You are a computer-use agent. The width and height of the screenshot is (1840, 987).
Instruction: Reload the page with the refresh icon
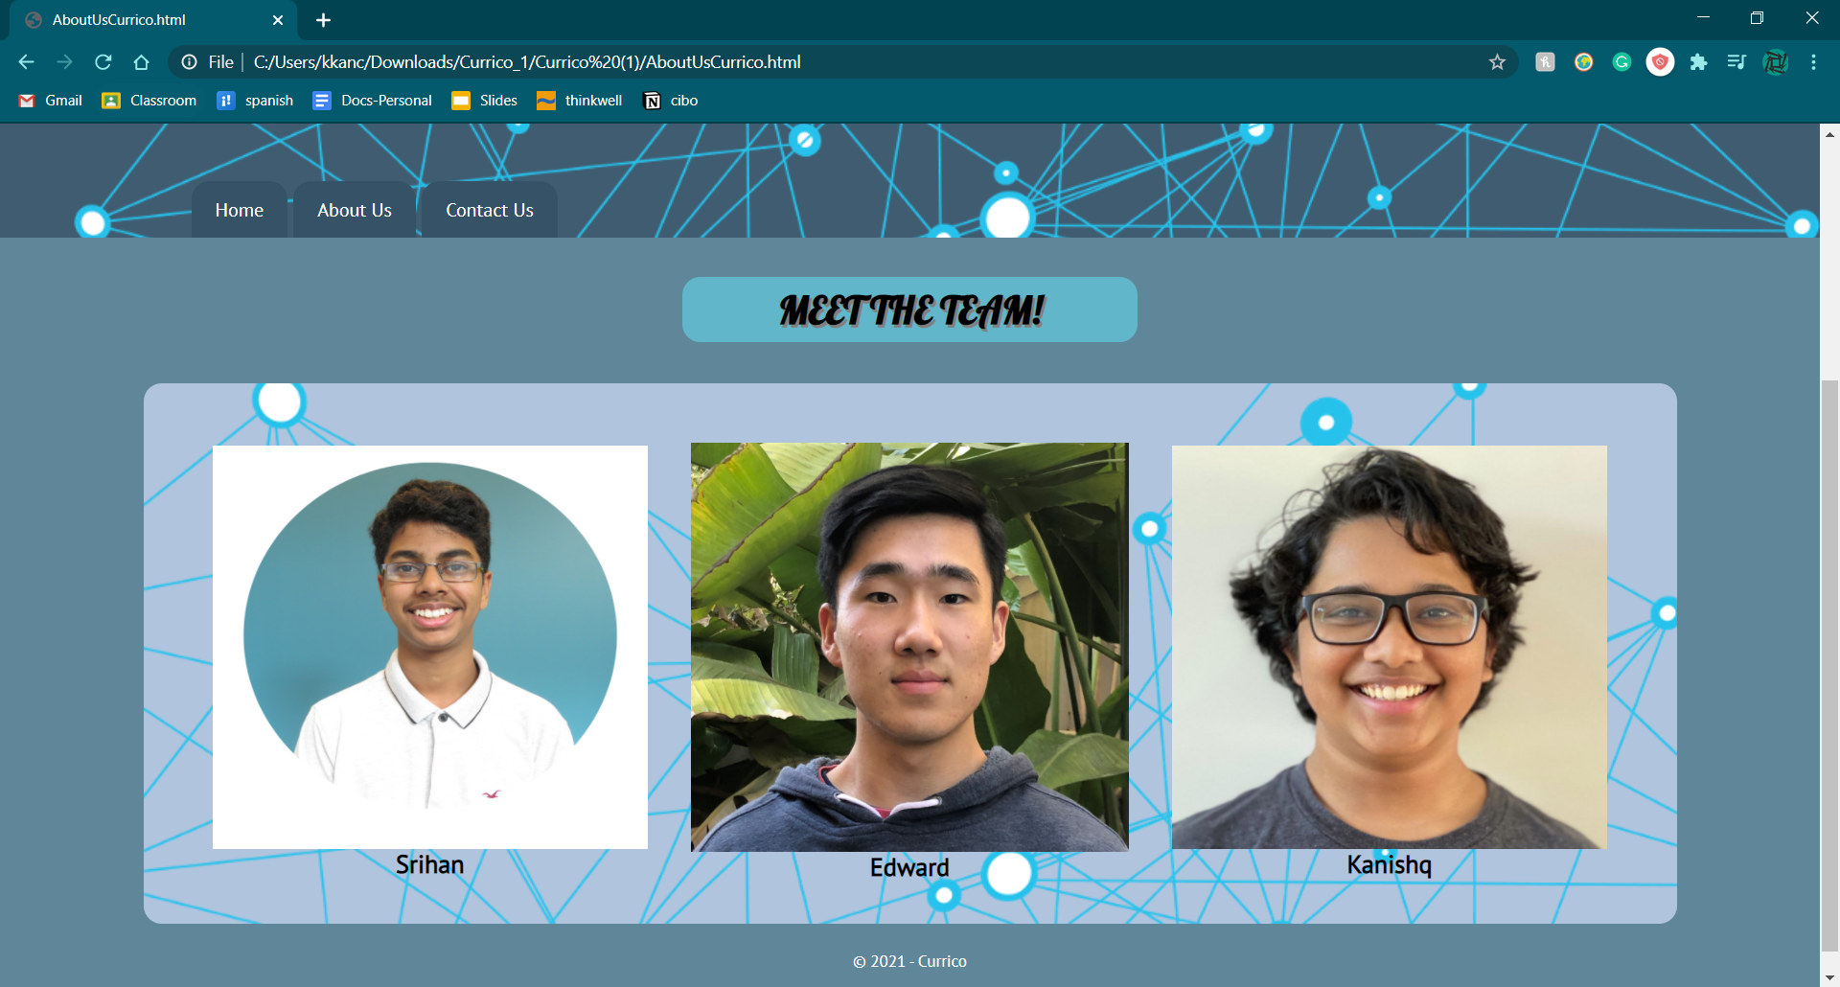coord(103,62)
